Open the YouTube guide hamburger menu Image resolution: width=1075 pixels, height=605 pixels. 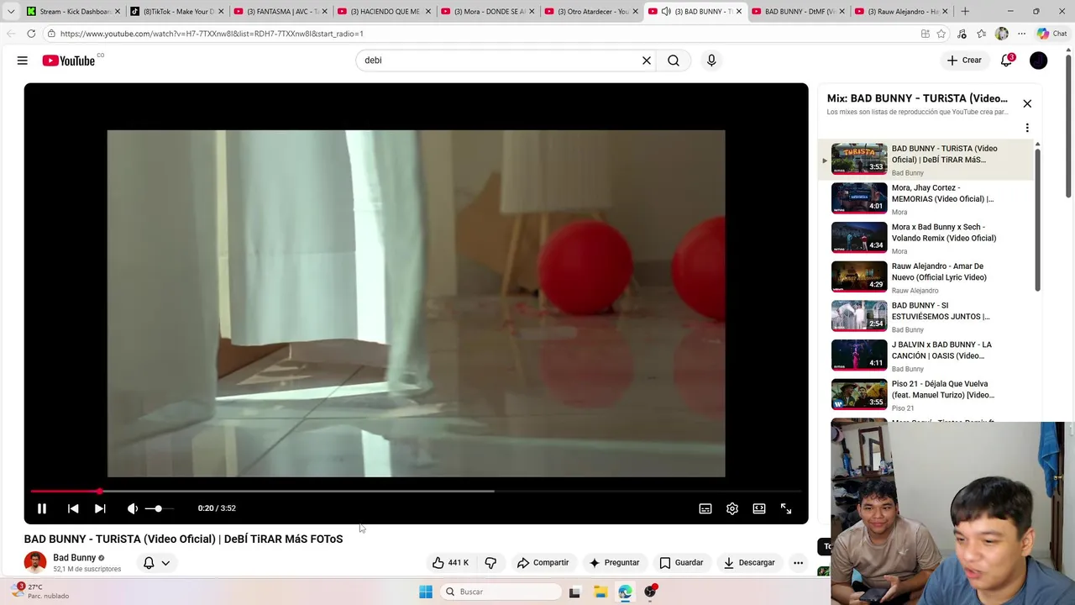23,60
